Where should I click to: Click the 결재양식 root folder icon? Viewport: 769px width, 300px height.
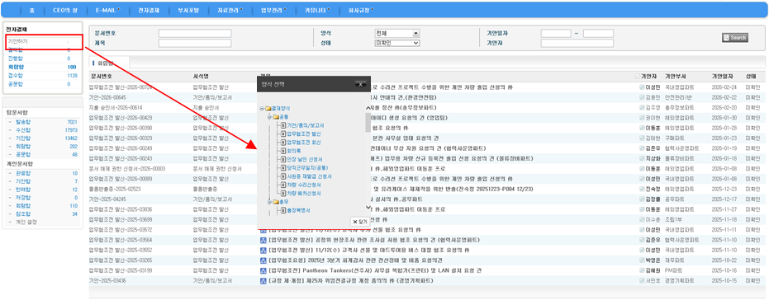coord(268,109)
